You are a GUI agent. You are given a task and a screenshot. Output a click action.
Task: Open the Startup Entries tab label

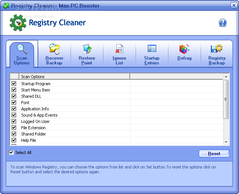(152, 60)
